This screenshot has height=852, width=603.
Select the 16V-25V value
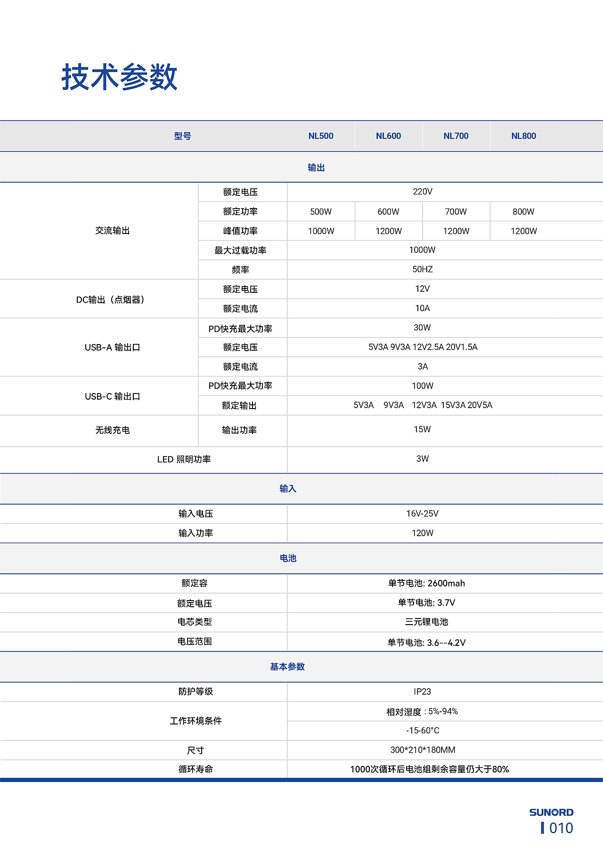pyautogui.click(x=423, y=514)
